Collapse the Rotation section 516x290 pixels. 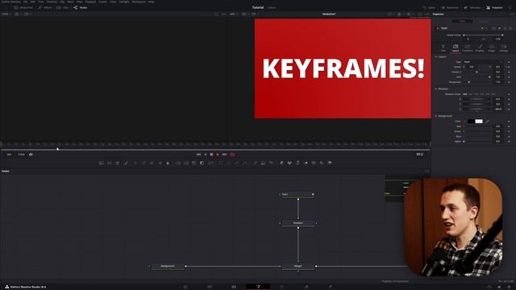click(436, 89)
